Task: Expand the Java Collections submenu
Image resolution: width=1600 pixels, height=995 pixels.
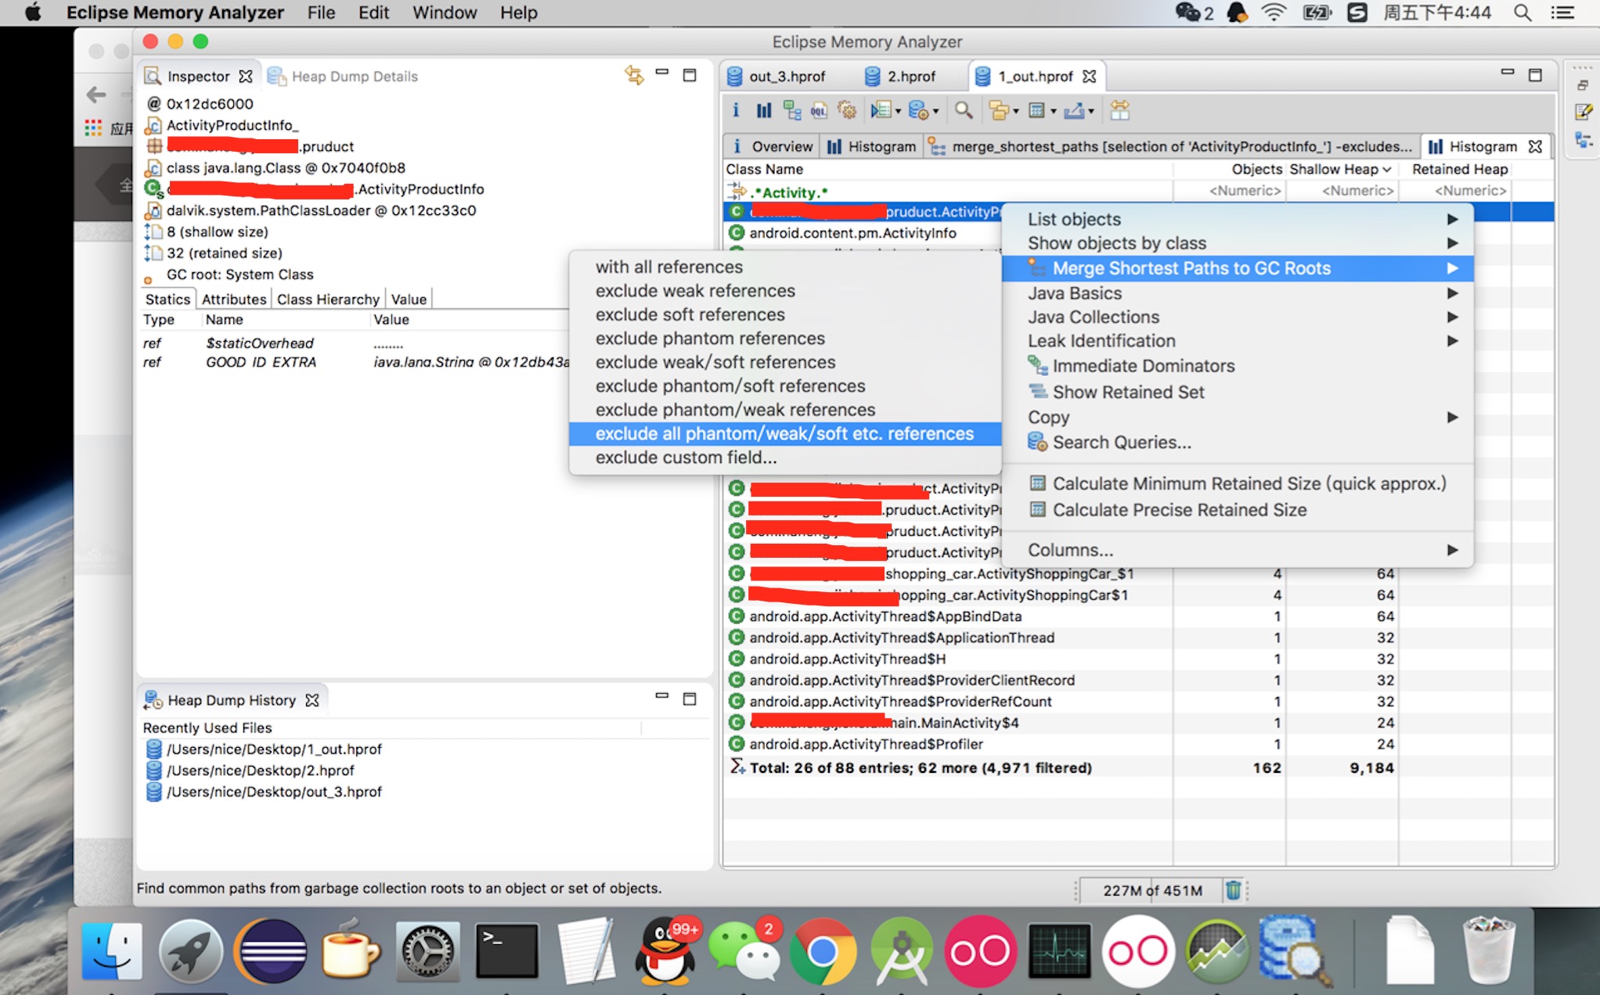Action: point(1238,317)
